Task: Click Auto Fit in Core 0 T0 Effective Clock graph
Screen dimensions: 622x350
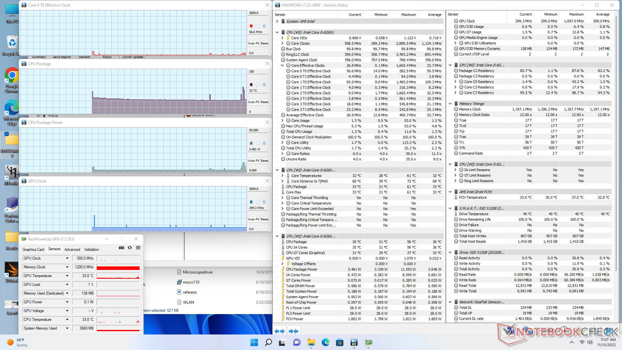Action: tap(254, 43)
